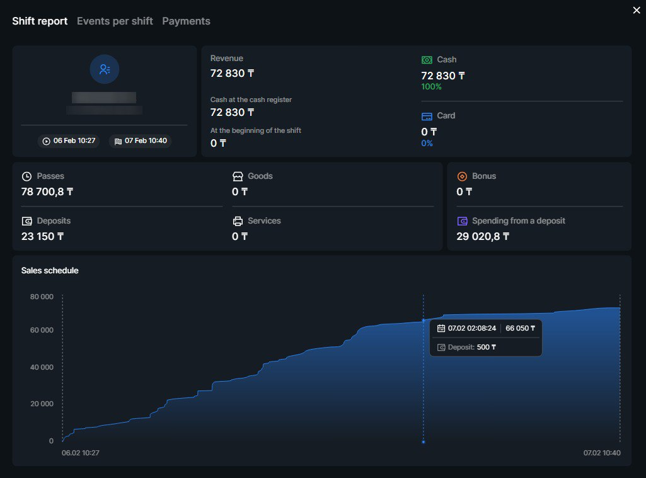
Task: Click the green Cash banknote icon
Action: (x=427, y=59)
